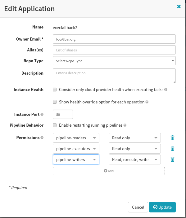The height and width of the screenshot is (218, 186).
Task: View help for cloud provider health option
Action: [x=166, y=89]
